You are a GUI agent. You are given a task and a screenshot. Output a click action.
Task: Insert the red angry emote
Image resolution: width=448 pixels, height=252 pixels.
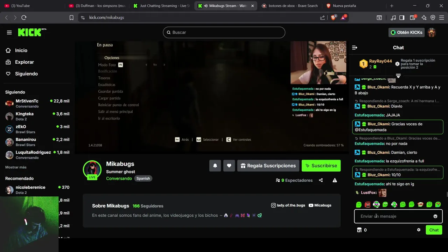coord(367,204)
